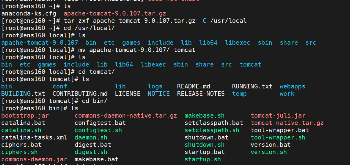Click the RELEASE-NOTES file name
The height and width of the screenshot is (165, 350).
(201, 94)
